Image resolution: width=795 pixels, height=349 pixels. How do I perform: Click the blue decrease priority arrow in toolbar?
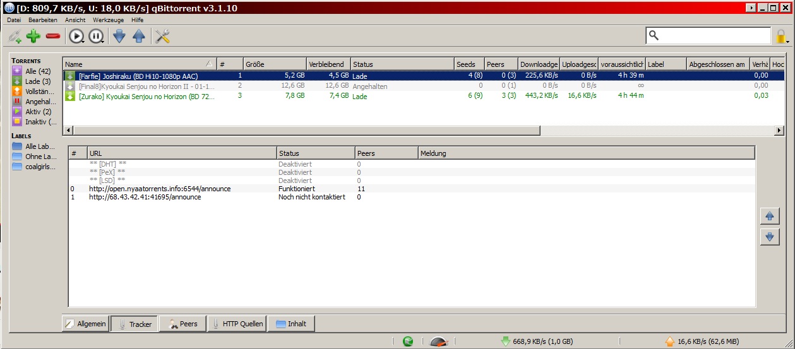[x=119, y=37]
